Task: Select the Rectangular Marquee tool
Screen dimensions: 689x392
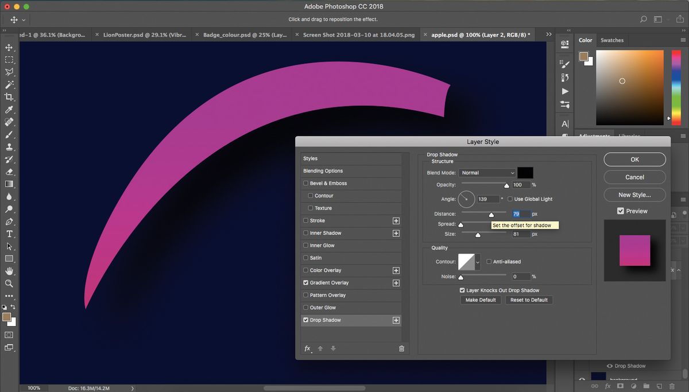Action: [x=9, y=60]
